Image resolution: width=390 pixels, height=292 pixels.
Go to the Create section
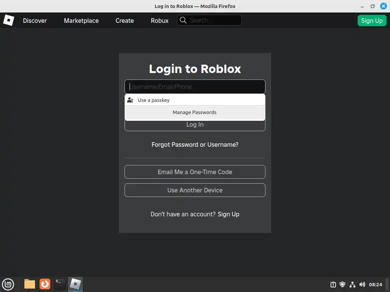click(x=125, y=21)
